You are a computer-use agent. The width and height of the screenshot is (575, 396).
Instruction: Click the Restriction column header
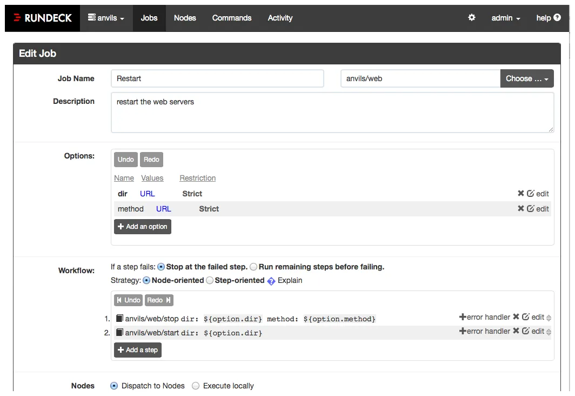tap(198, 178)
